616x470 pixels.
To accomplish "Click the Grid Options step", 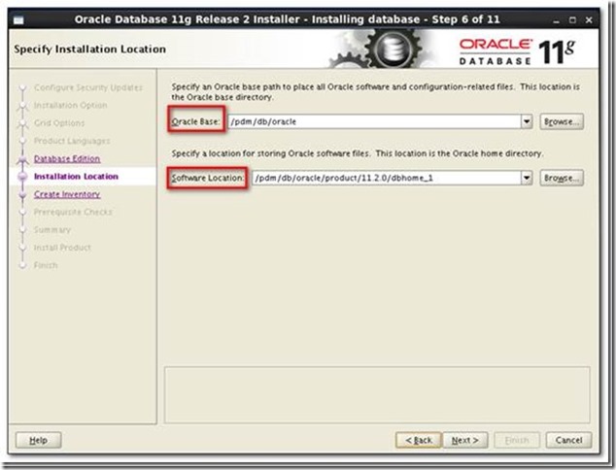I will click(59, 123).
